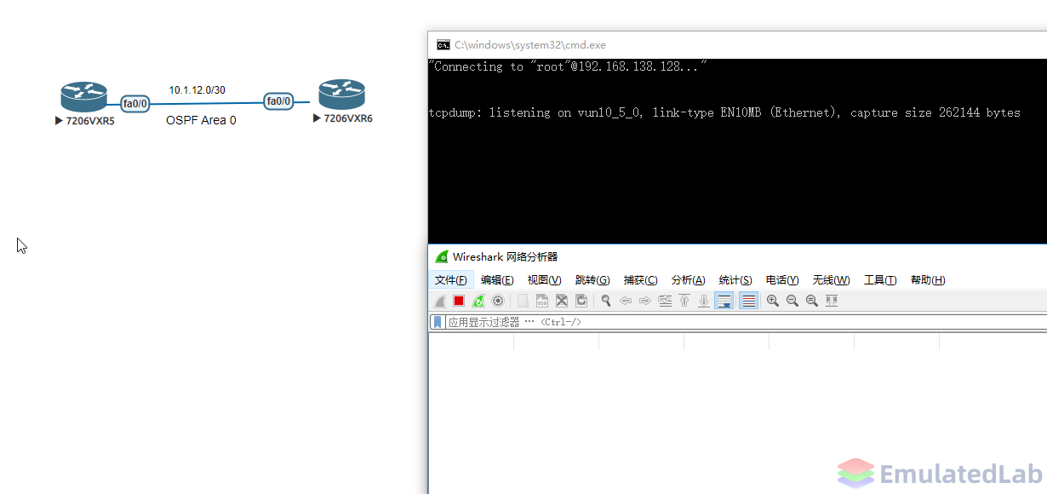Open the 帮助(H) menu
This screenshot has height=494, width=1047.
tap(928, 280)
